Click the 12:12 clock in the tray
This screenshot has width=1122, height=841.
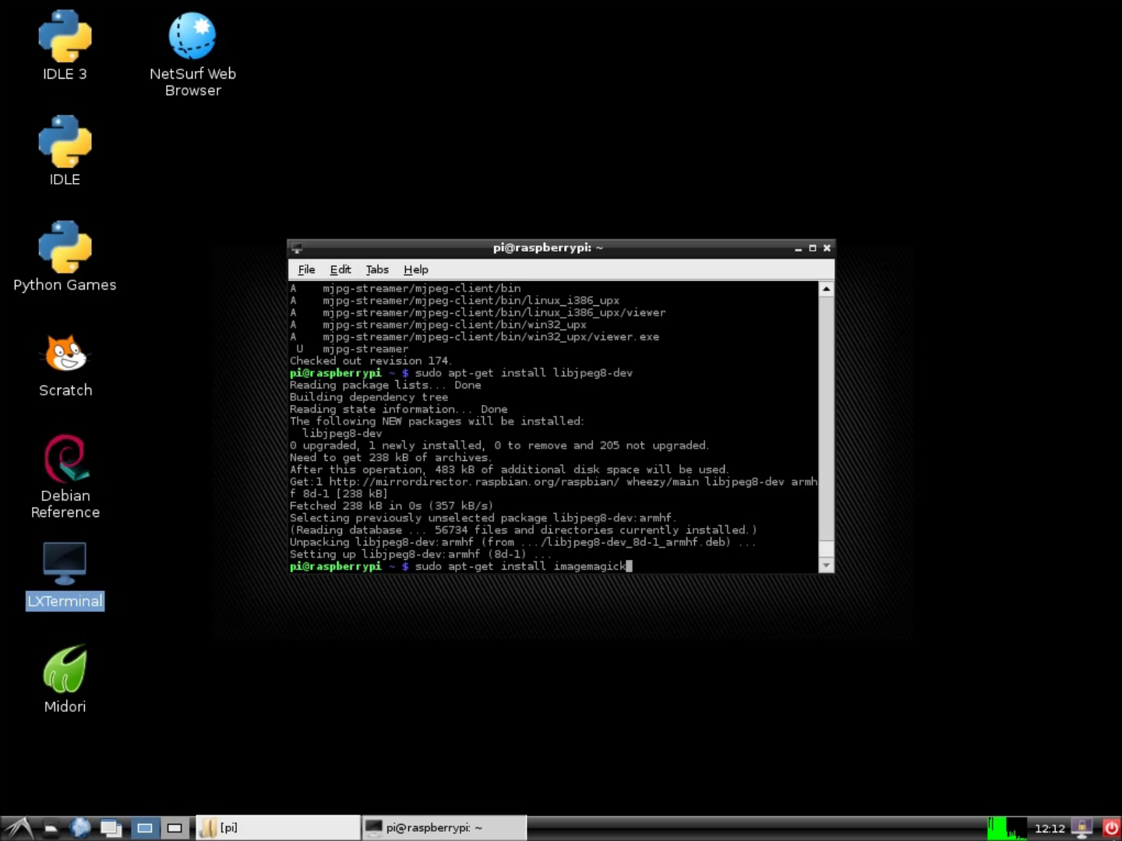click(1051, 827)
